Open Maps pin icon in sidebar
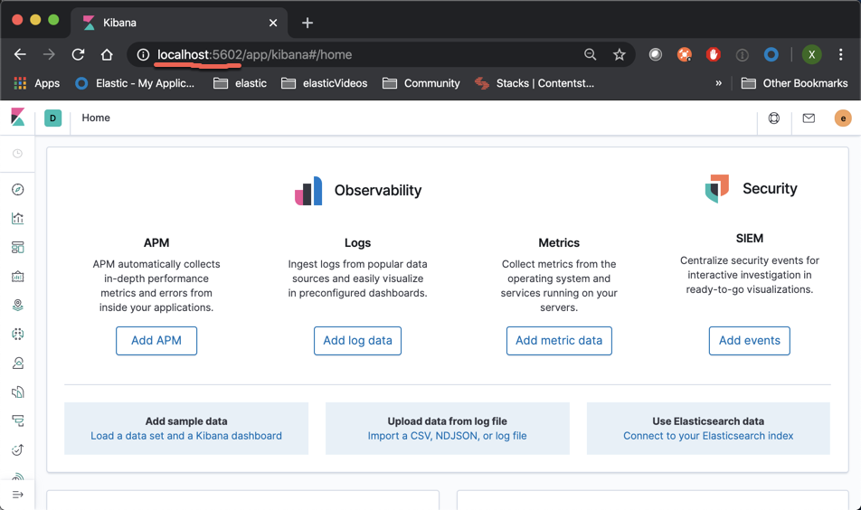 [x=17, y=306]
